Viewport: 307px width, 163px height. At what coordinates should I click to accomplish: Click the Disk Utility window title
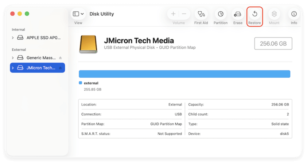pos(102,14)
